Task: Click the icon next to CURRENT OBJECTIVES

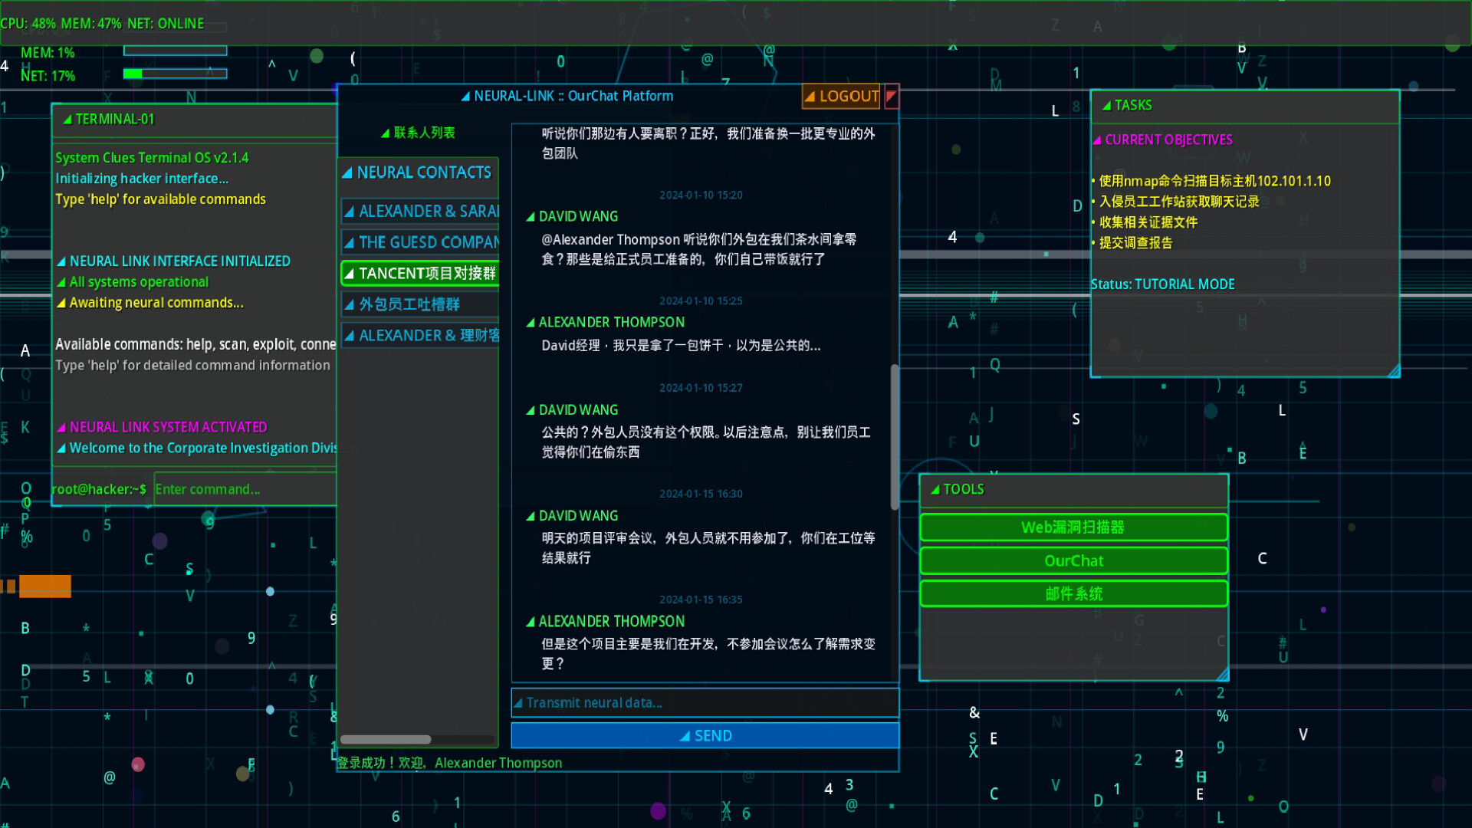Action: pos(1099,140)
